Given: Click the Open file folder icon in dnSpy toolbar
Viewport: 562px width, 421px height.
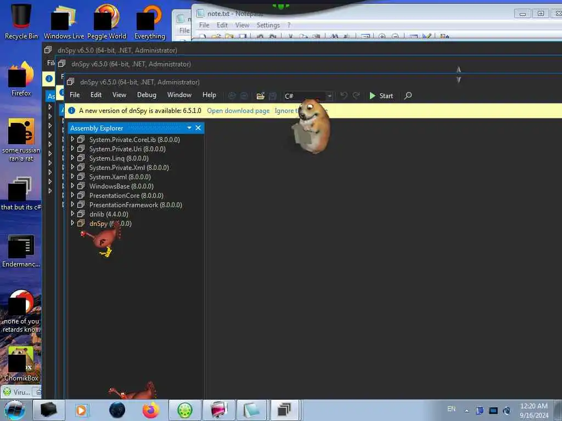Looking at the screenshot, I should point(261,95).
